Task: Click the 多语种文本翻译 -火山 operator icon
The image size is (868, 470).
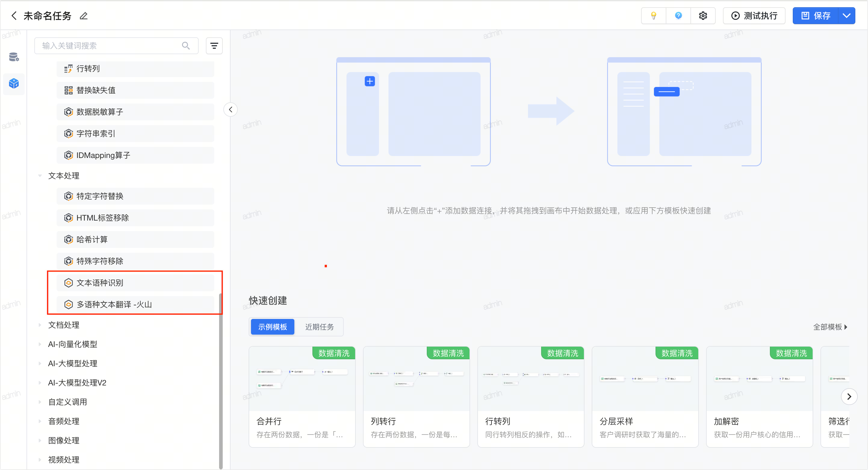Action: point(68,305)
